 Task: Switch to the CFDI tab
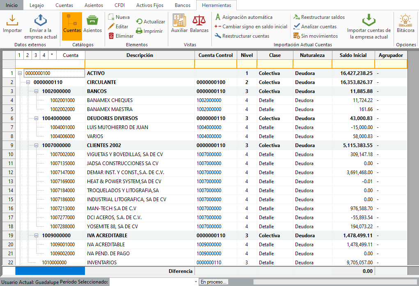(120, 5)
